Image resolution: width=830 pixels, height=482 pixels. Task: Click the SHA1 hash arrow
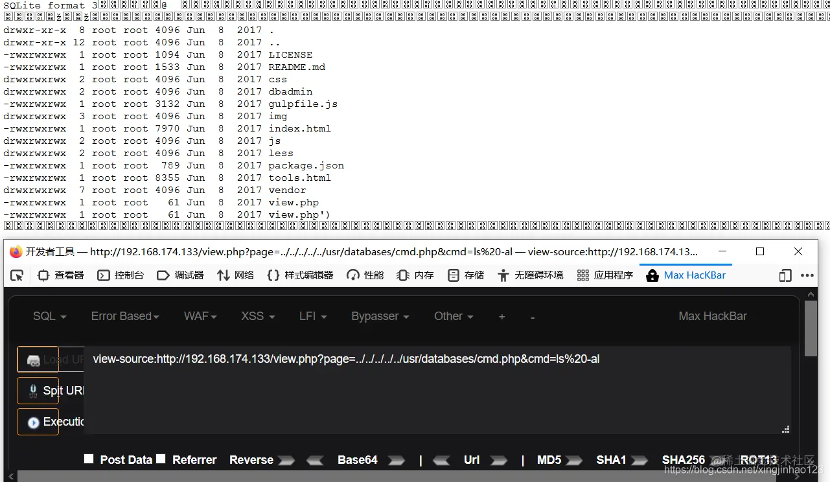(x=640, y=461)
